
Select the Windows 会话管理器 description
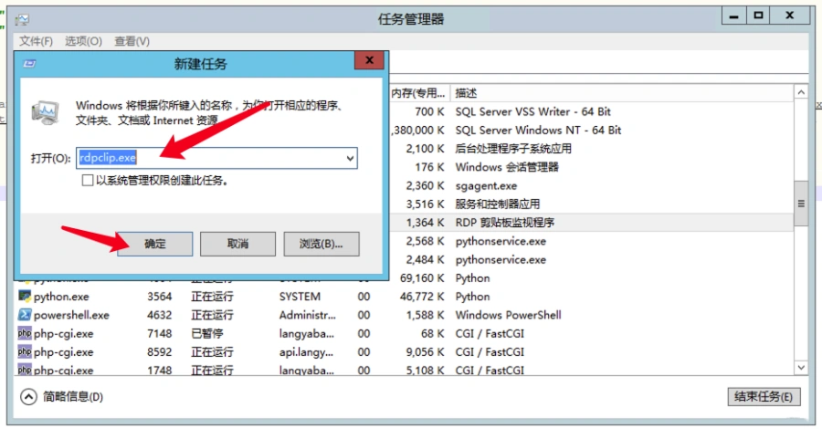pyautogui.click(x=507, y=167)
